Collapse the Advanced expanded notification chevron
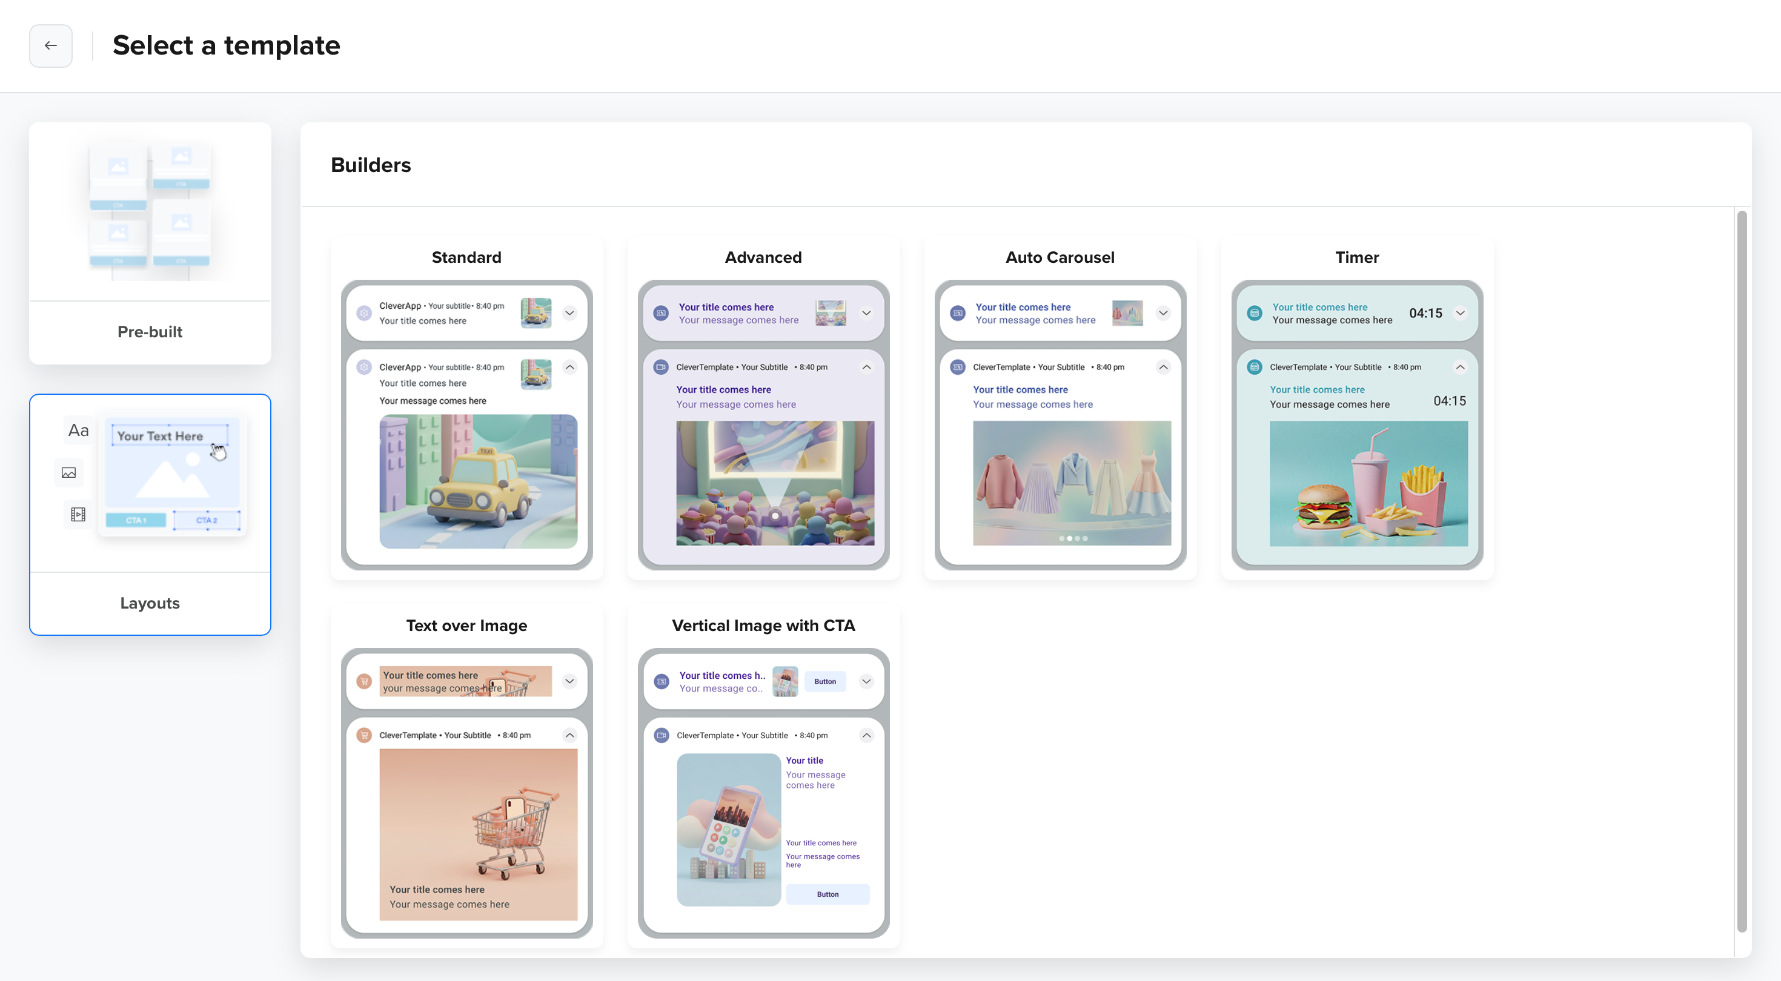This screenshot has height=981, width=1781. tap(866, 367)
